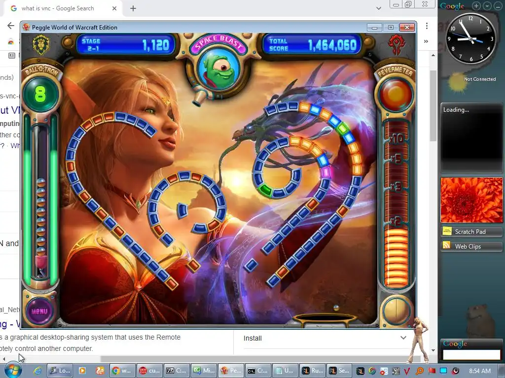Click the red V tray icon

(407, 371)
